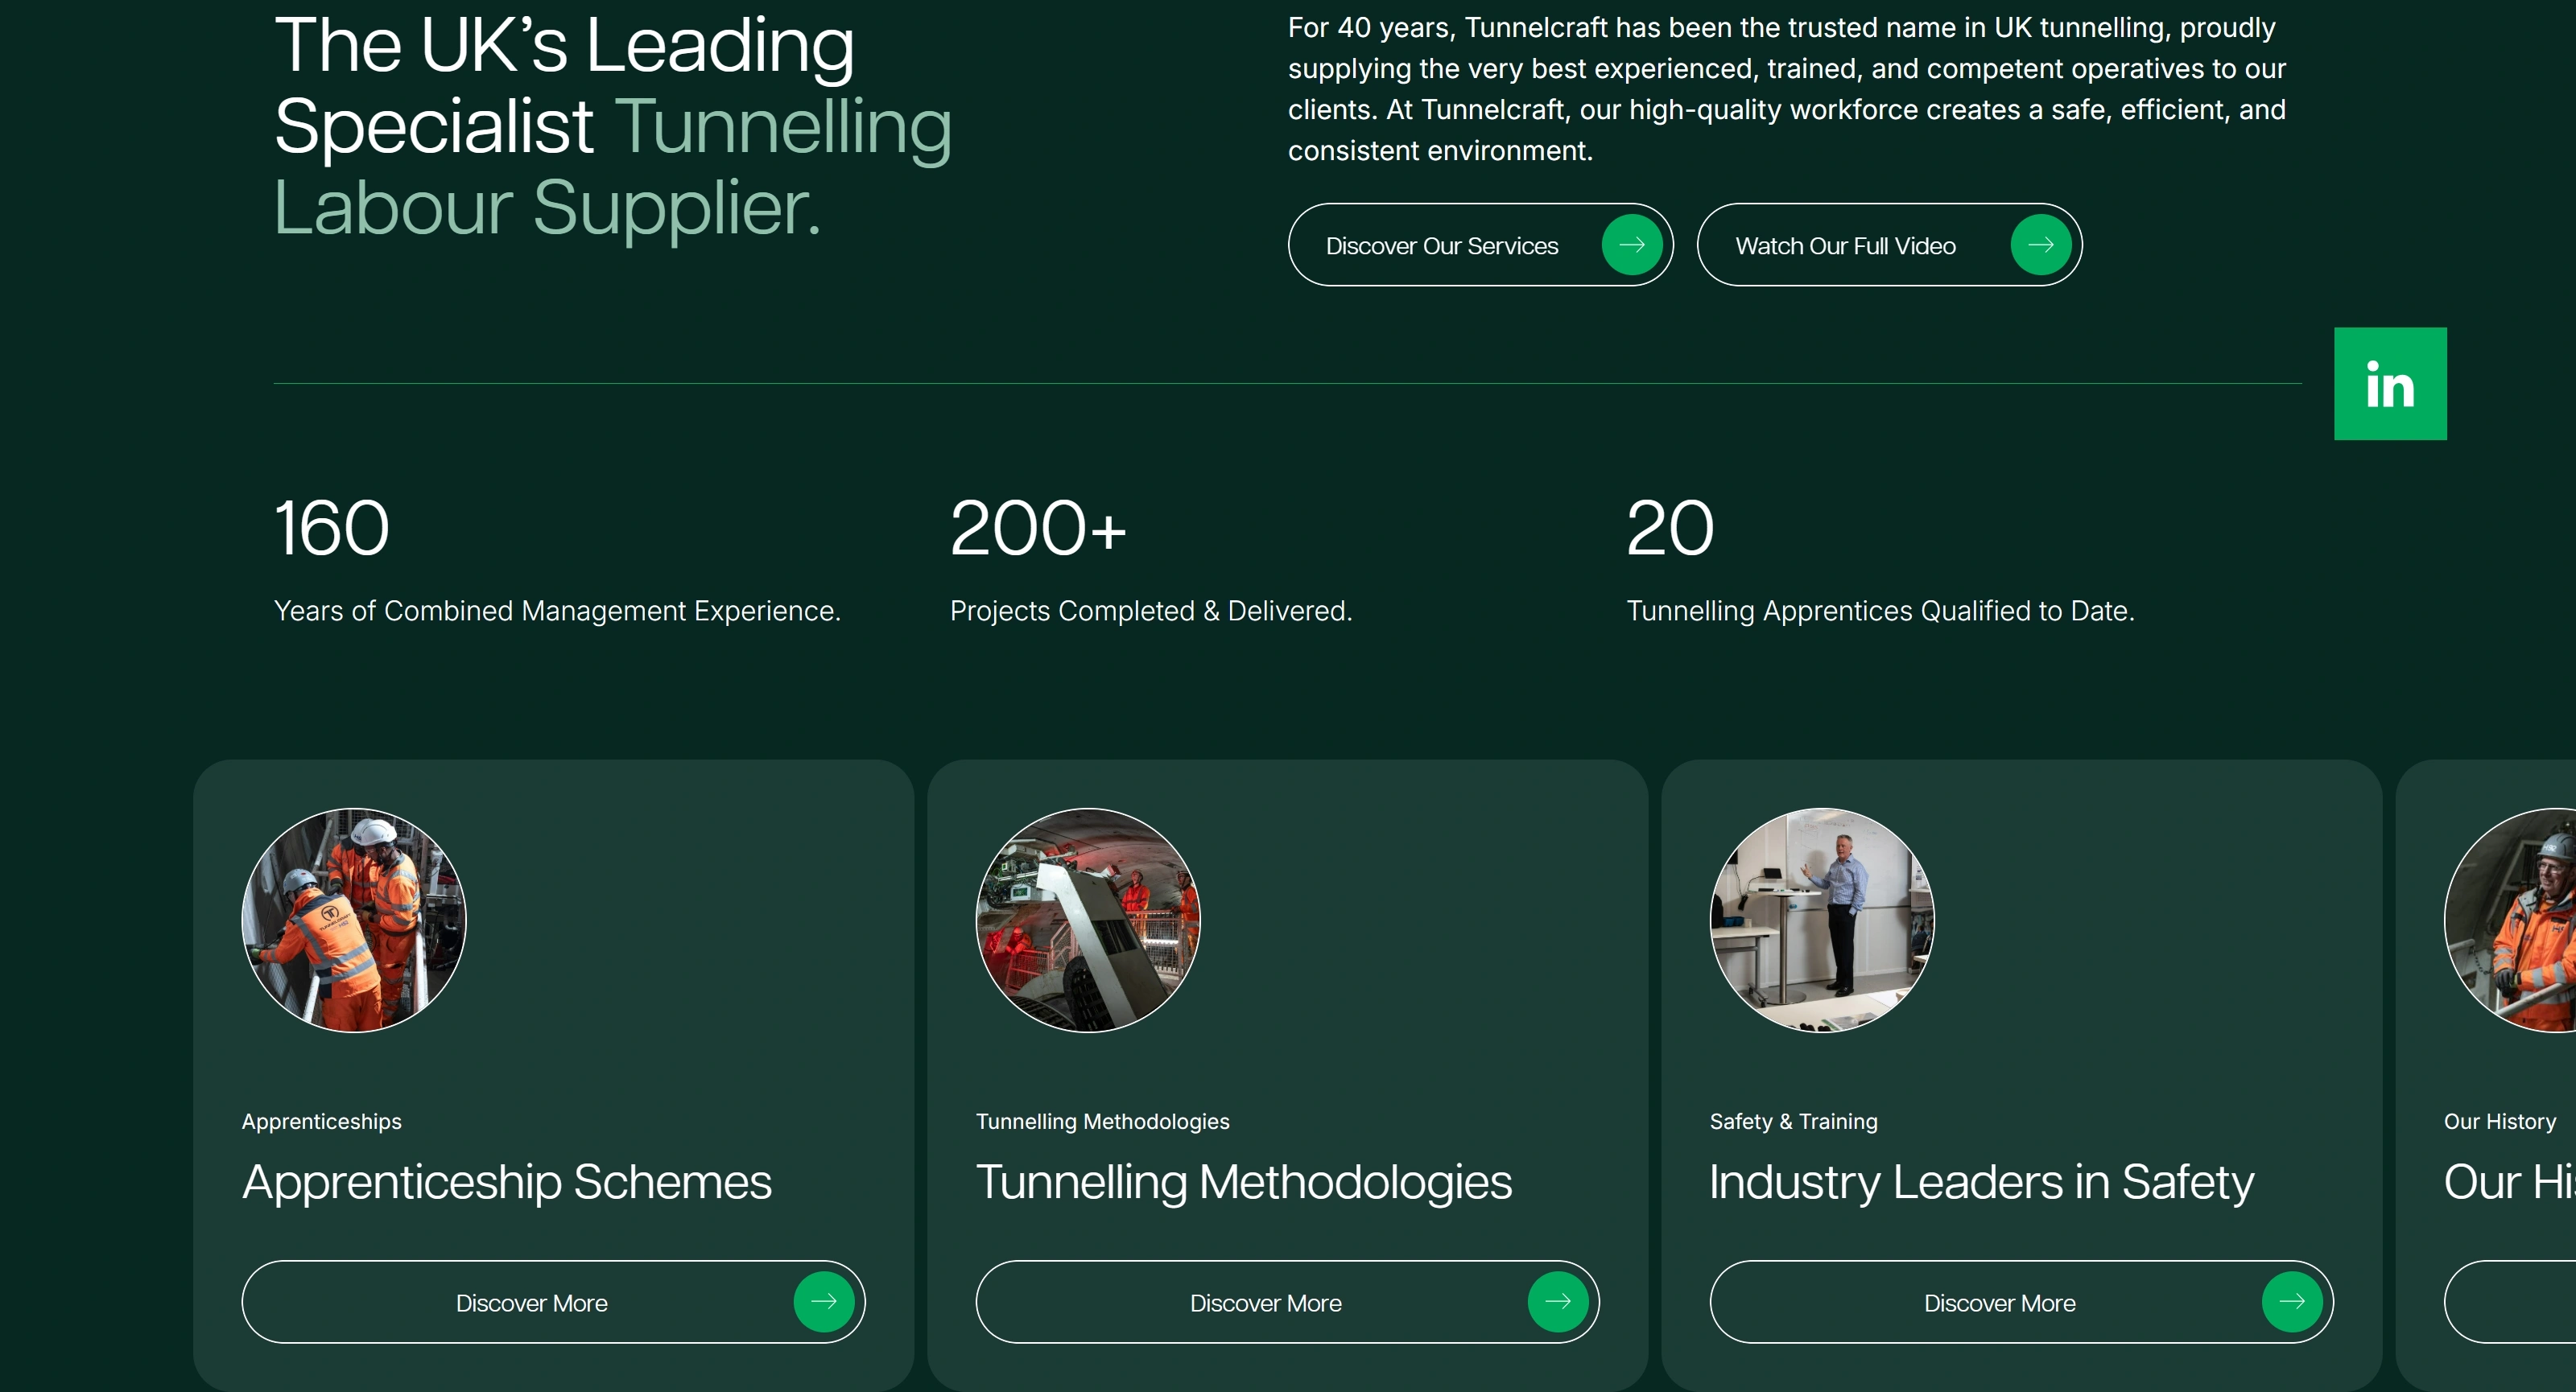Click arrow icon in Apprenticeship Schemes card
The width and height of the screenshot is (2576, 1392).
[824, 1301]
